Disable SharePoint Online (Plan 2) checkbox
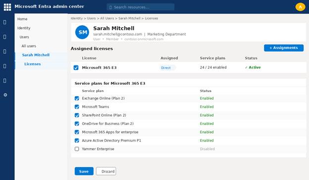This screenshot has width=309, height=180. pos(77,115)
